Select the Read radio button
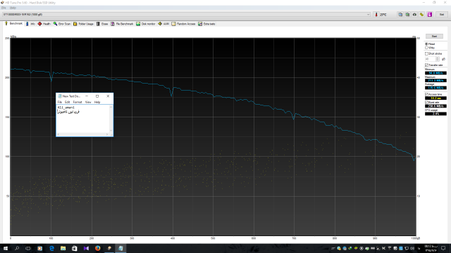The width and height of the screenshot is (451, 253). click(x=426, y=44)
